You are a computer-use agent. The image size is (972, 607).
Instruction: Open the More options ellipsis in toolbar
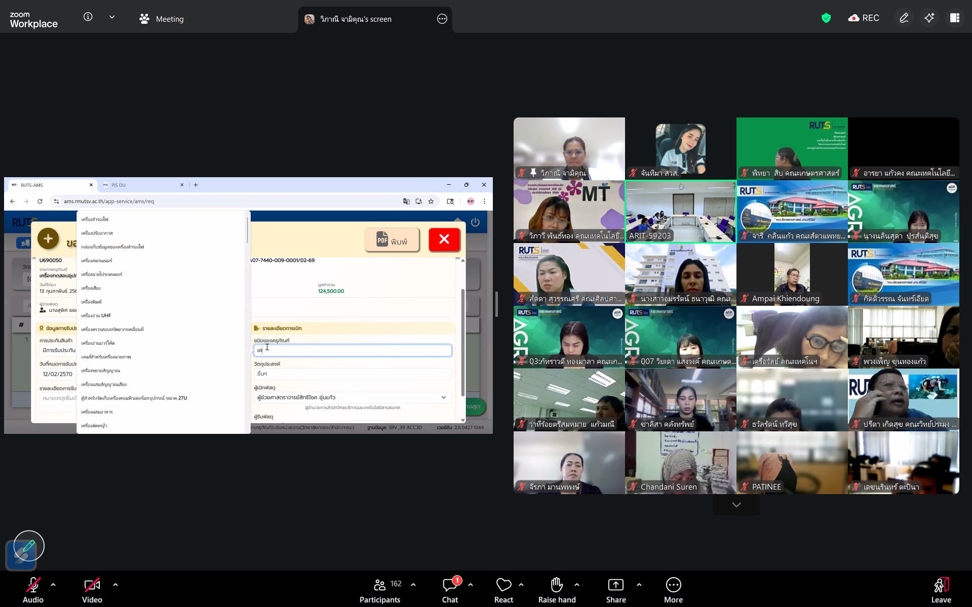(x=673, y=585)
